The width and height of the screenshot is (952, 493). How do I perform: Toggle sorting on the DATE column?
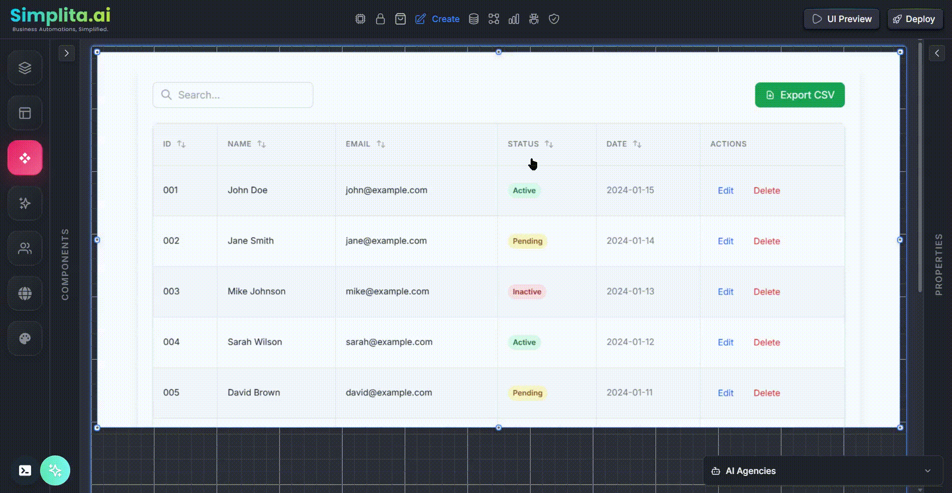click(x=638, y=144)
